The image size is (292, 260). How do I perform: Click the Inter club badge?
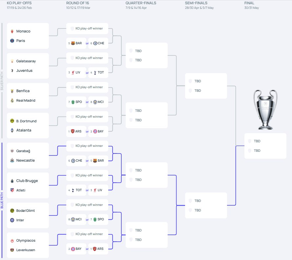pos(12,220)
